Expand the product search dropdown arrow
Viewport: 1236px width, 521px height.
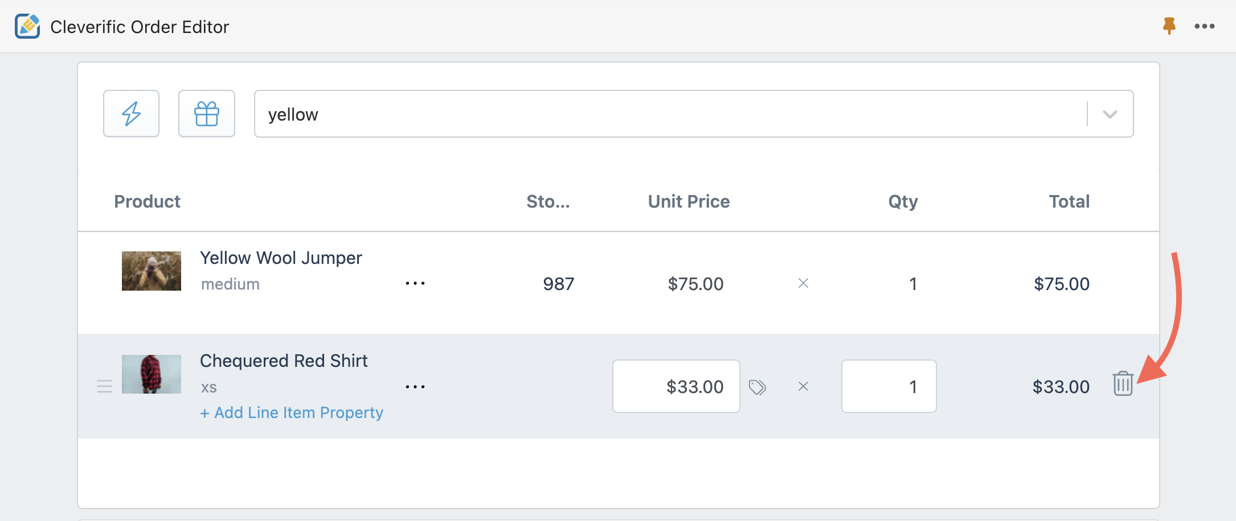point(1110,114)
